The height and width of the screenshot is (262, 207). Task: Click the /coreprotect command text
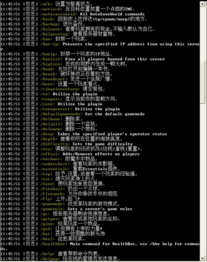coord(56,109)
